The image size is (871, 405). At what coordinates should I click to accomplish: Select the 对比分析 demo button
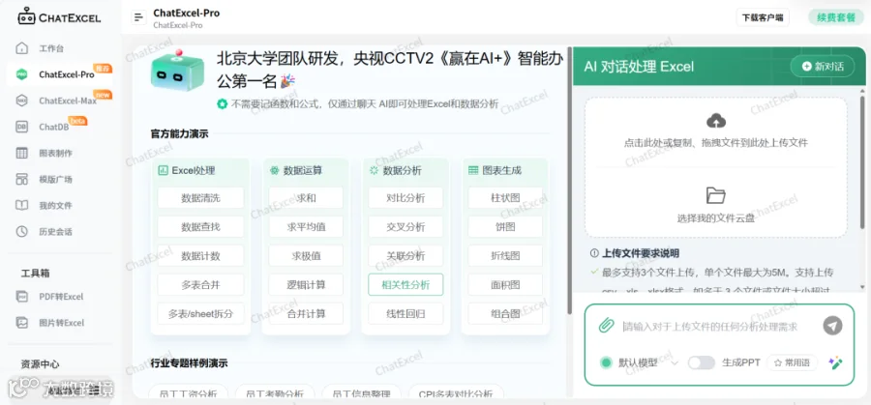pyautogui.click(x=405, y=197)
